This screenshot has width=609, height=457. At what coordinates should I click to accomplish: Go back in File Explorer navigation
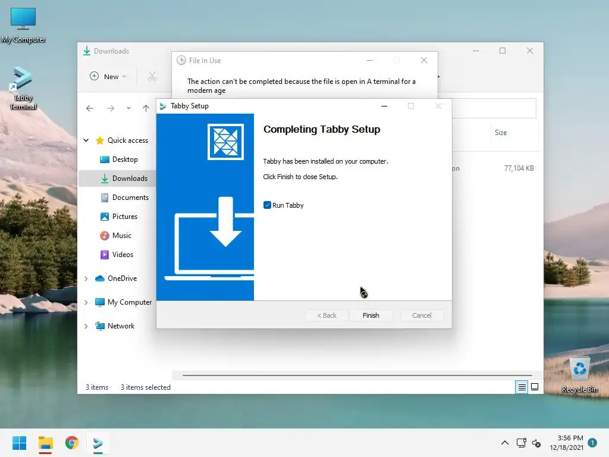90,108
